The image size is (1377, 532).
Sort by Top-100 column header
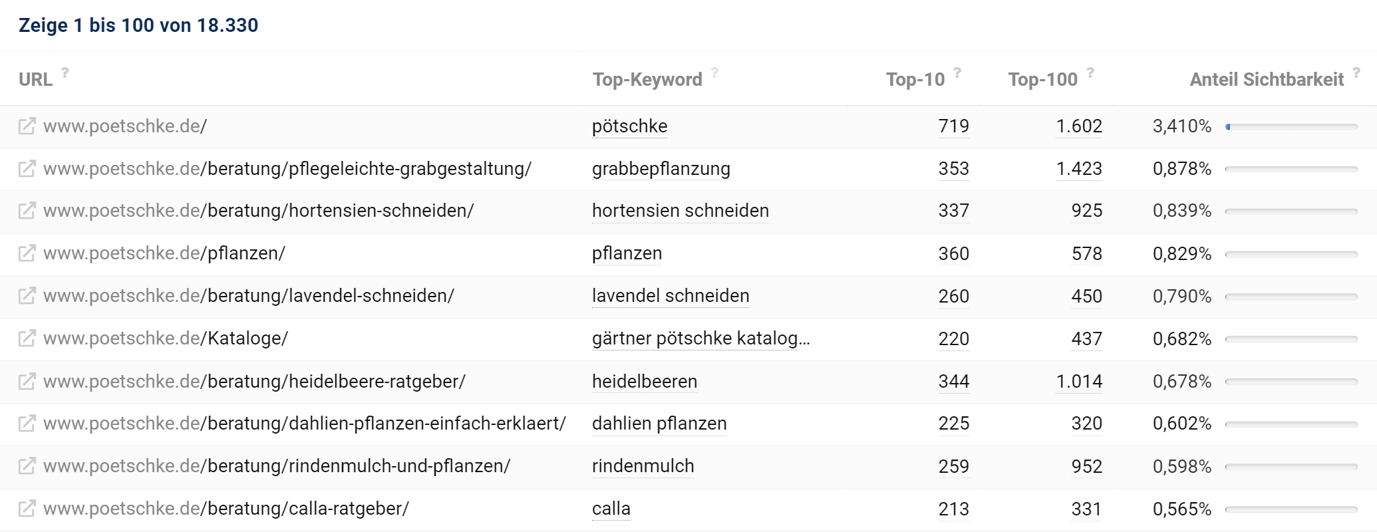(x=1042, y=80)
